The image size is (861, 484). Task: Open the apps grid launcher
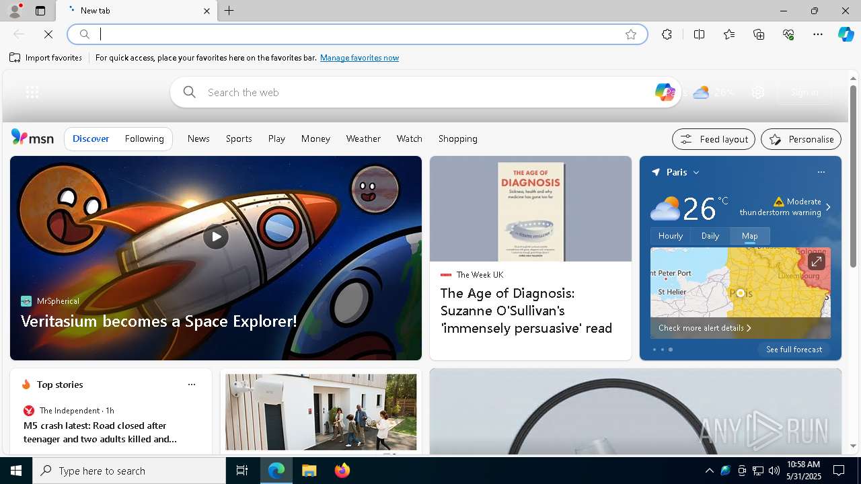(32, 92)
